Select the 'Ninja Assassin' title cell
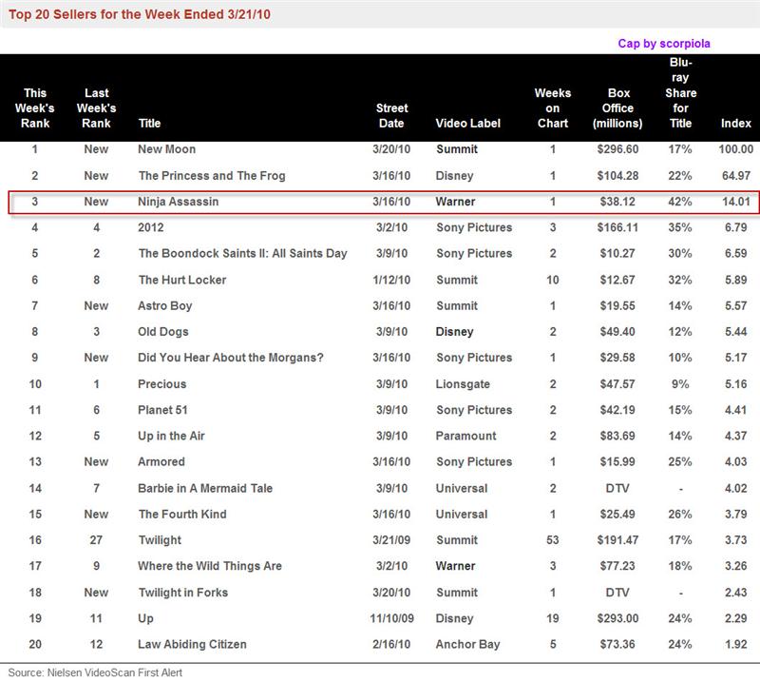 click(x=178, y=202)
